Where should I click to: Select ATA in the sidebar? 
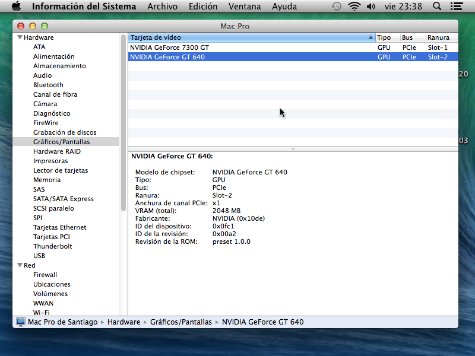[x=39, y=47]
